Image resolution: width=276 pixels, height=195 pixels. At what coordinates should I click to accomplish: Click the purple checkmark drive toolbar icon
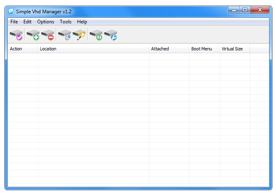16,35
